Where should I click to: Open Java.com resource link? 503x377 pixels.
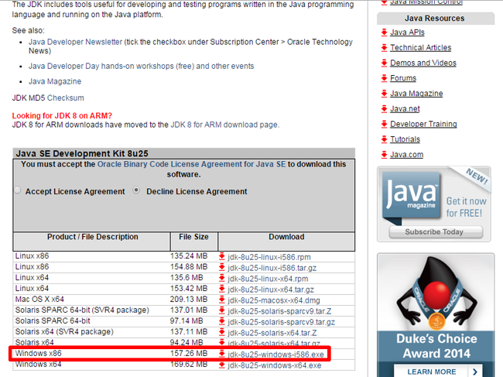click(x=406, y=155)
